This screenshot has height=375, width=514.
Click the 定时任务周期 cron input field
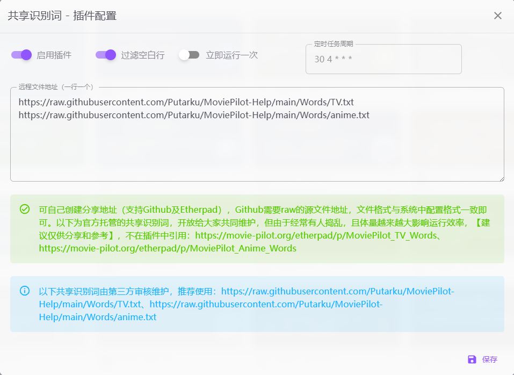tap(383, 59)
